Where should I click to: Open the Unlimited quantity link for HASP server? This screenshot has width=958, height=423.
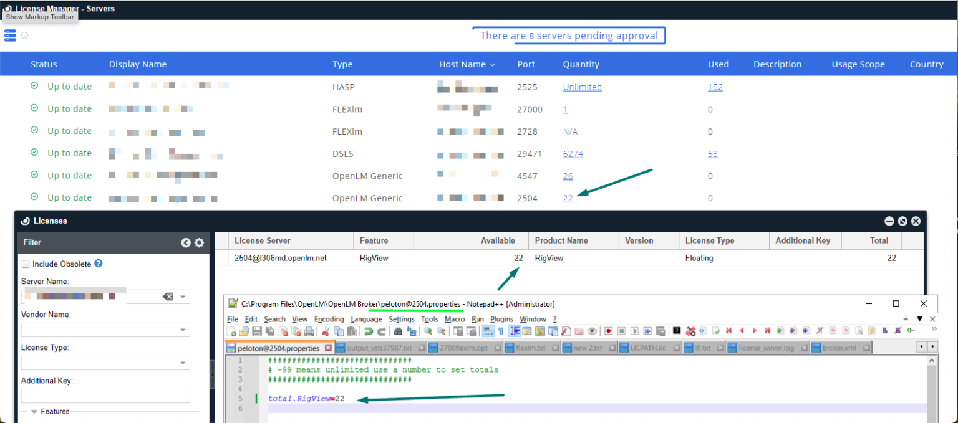(x=582, y=87)
